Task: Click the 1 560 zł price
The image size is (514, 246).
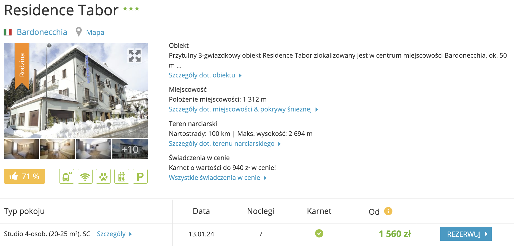Action: [395, 234]
